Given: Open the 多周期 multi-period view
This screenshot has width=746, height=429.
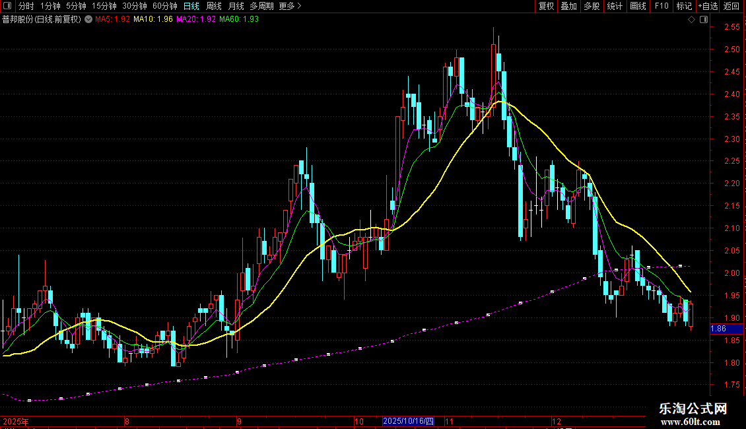Looking at the screenshot, I should [261, 6].
